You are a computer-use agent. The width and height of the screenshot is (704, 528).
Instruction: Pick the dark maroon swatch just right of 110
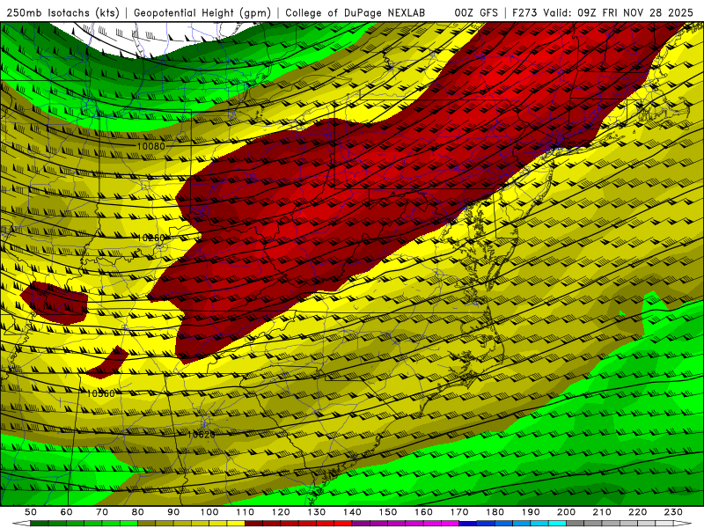click(x=254, y=524)
